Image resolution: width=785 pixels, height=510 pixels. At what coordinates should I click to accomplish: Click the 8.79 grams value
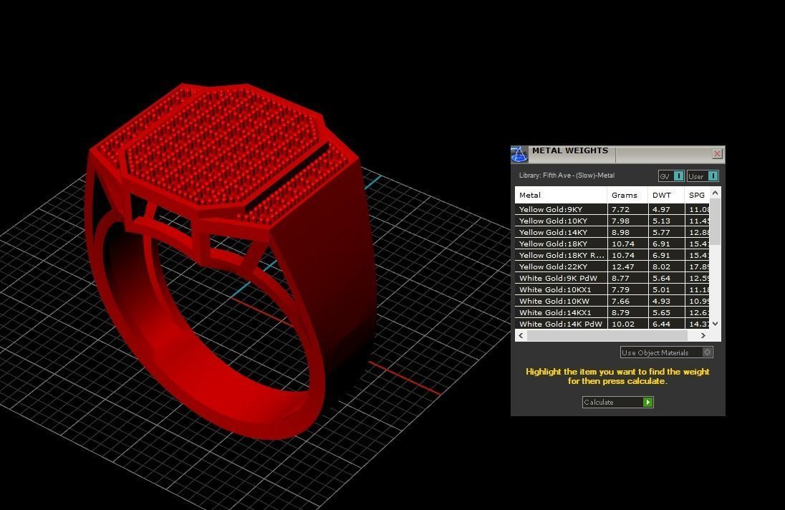pyautogui.click(x=620, y=313)
